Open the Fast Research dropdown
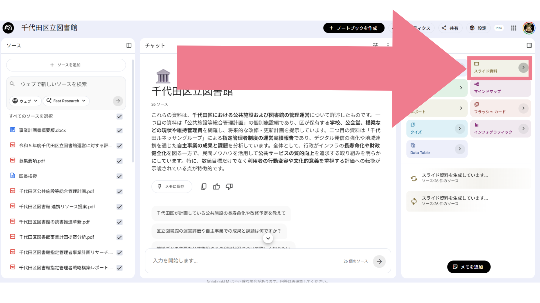Screen dimensions: 540x303 pyautogui.click(x=66, y=101)
